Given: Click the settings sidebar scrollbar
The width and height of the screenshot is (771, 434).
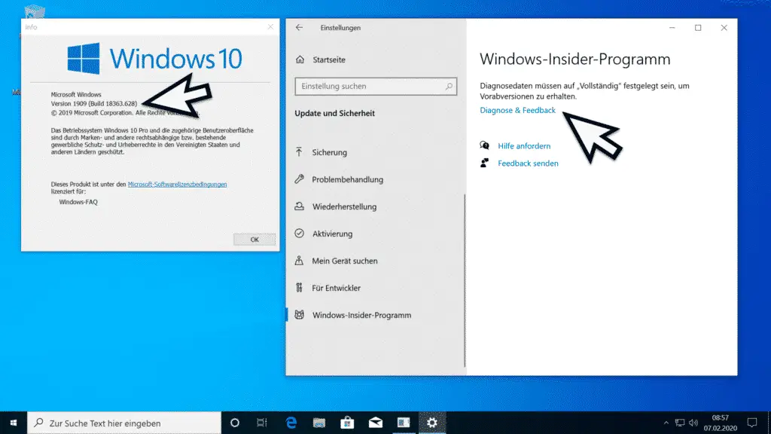Looking at the screenshot, I should coord(465,280).
